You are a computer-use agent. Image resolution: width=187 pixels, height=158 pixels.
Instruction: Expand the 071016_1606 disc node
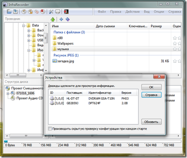8,93
